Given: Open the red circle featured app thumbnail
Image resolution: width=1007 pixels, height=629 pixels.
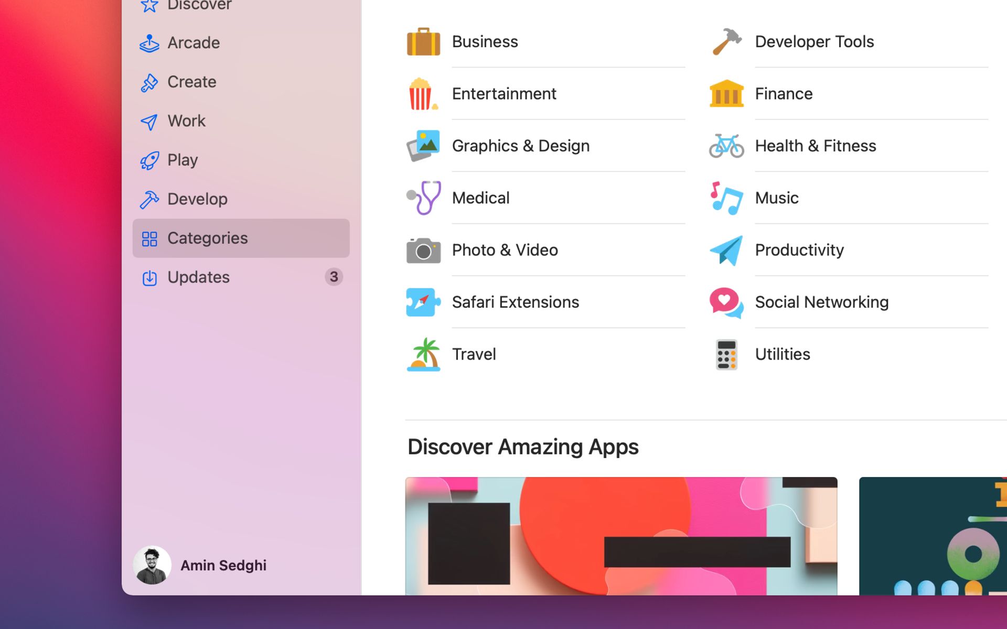Looking at the screenshot, I should [621, 535].
